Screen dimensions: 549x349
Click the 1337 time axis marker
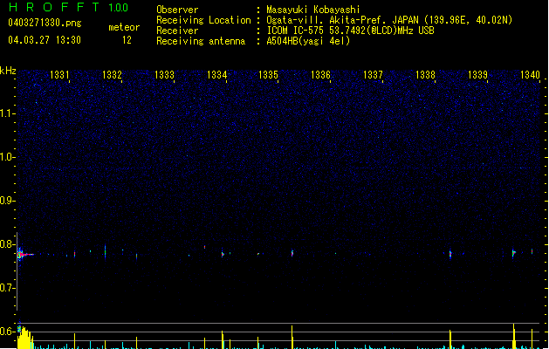[x=373, y=75]
